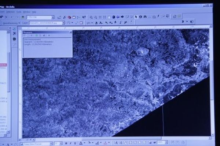This screenshot has width=220, height=146.
Task: Activate the Identify 'i' tool
Action: 140,17
